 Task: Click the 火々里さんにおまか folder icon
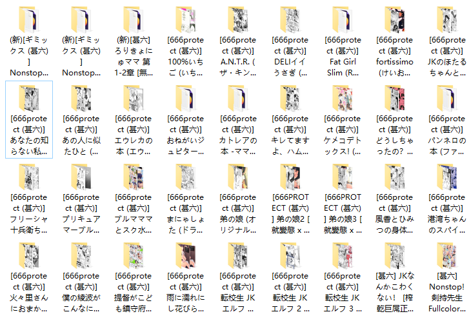point(29,256)
